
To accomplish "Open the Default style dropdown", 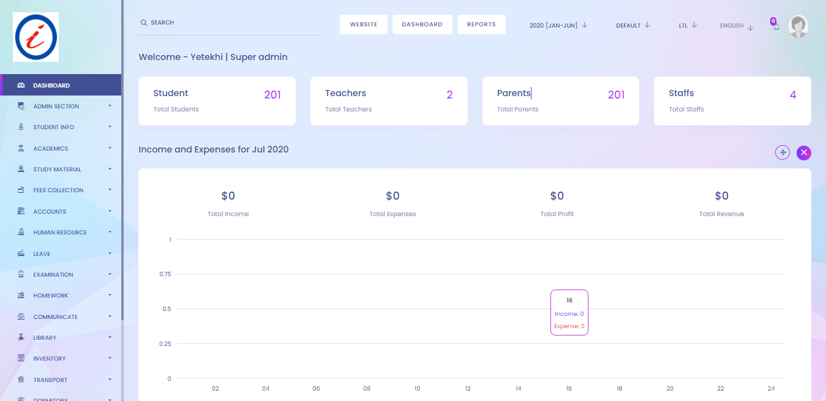I will point(633,26).
